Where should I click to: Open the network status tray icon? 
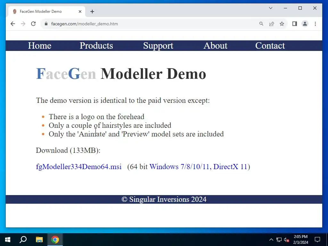[279, 240]
